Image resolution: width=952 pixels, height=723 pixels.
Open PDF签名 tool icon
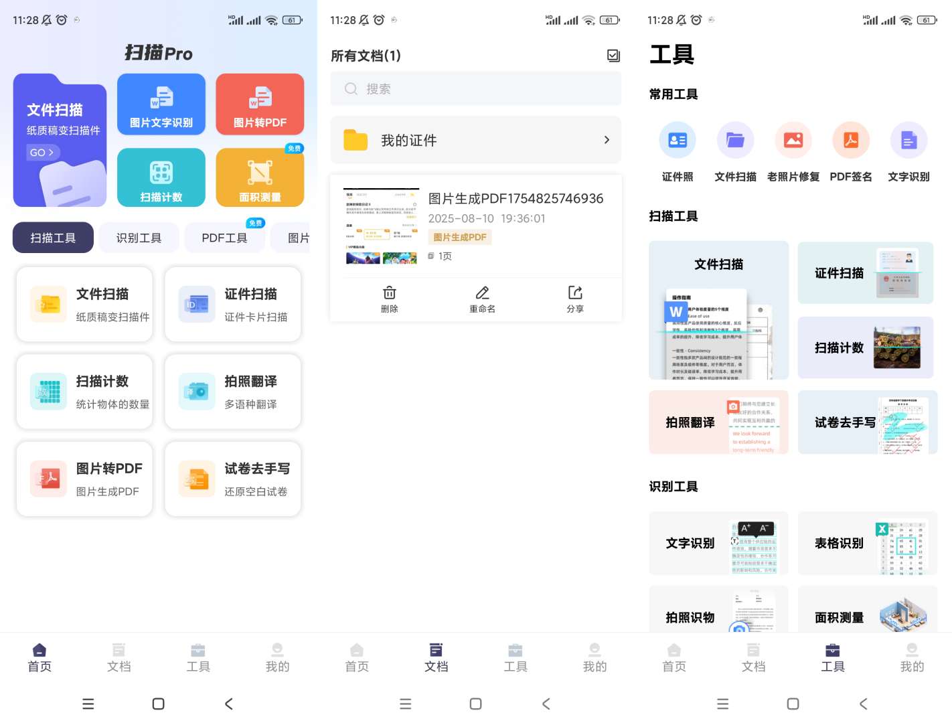pos(851,152)
